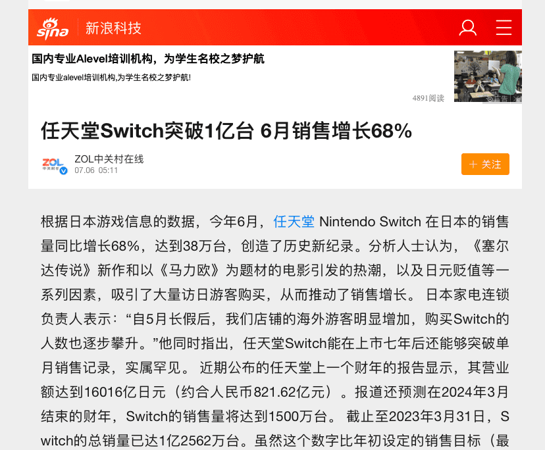This screenshot has width=545, height=450.
Task: Click the ZOL中关村在线 author name
Action: click(109, 159)
